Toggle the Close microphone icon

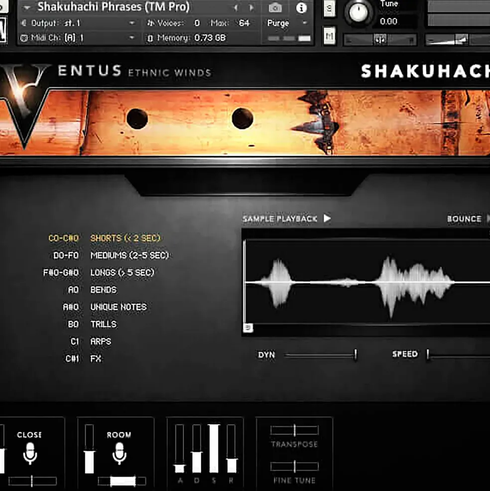point(30,453)
